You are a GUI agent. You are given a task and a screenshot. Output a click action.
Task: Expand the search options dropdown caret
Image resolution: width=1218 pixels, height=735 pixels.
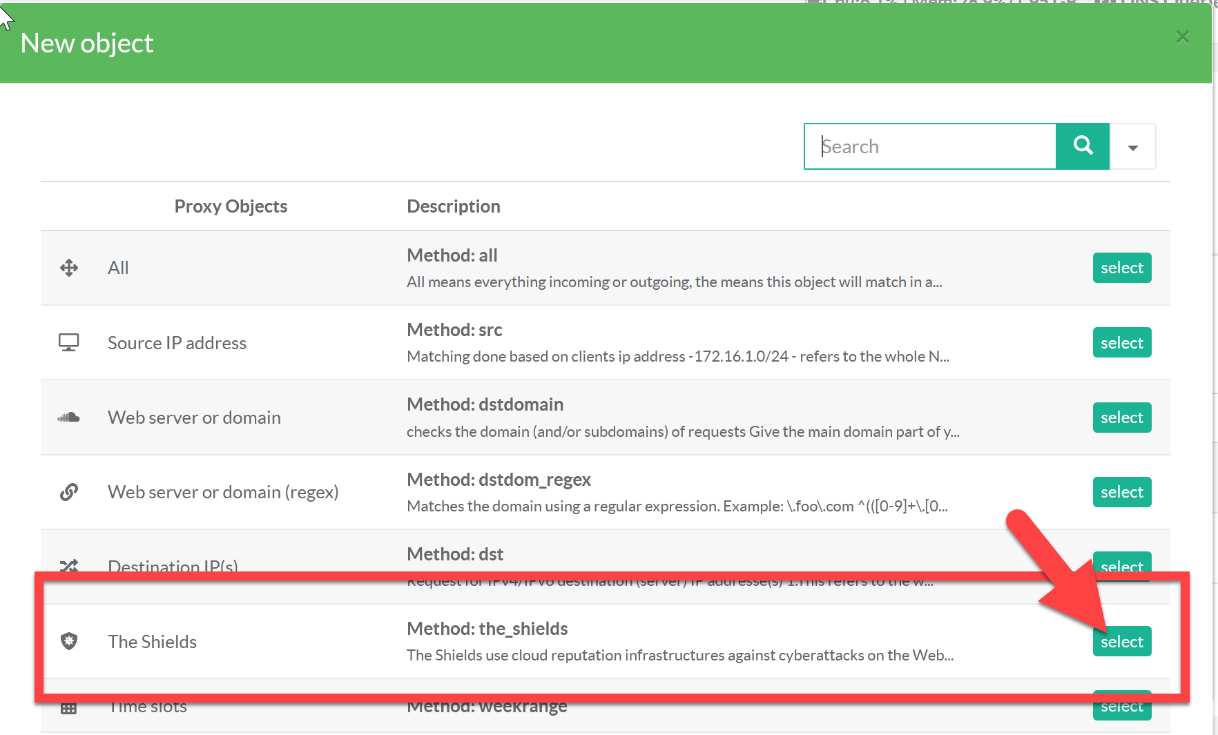coord(1132,147)
